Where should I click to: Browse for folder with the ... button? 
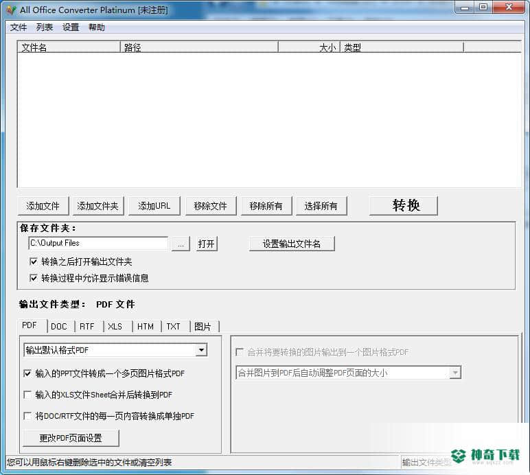(181, 244)
